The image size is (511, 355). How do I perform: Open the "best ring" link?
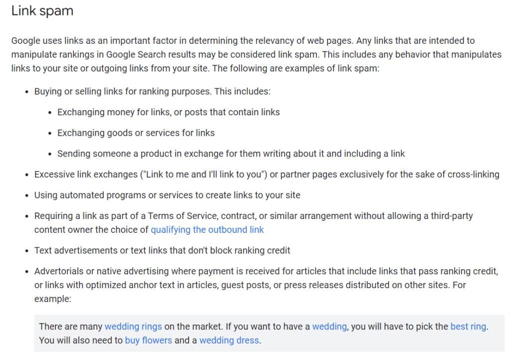tap(468, 327)
